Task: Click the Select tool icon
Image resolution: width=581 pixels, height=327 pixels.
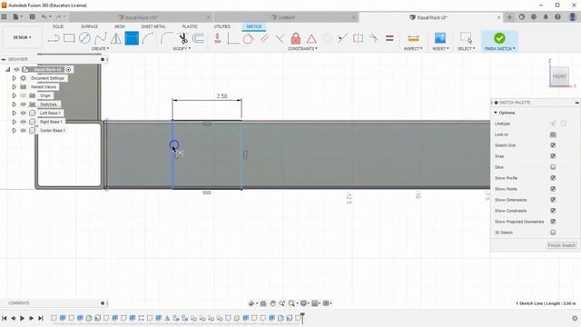Action: 466,38
